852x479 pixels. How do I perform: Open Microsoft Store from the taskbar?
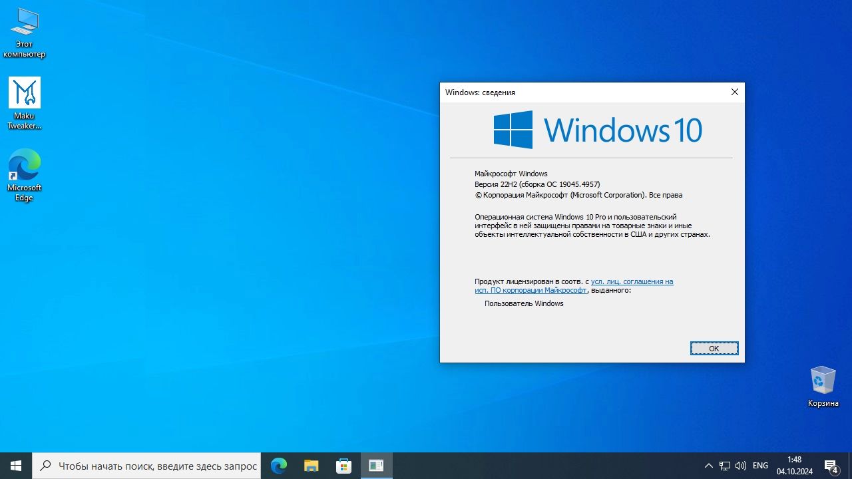(343, 466)
